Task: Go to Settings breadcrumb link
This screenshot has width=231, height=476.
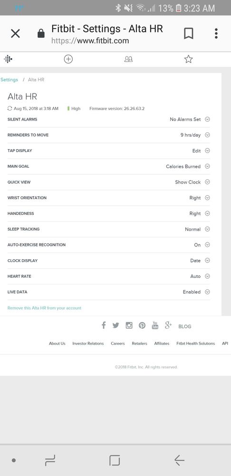Action: coord(9,80)
